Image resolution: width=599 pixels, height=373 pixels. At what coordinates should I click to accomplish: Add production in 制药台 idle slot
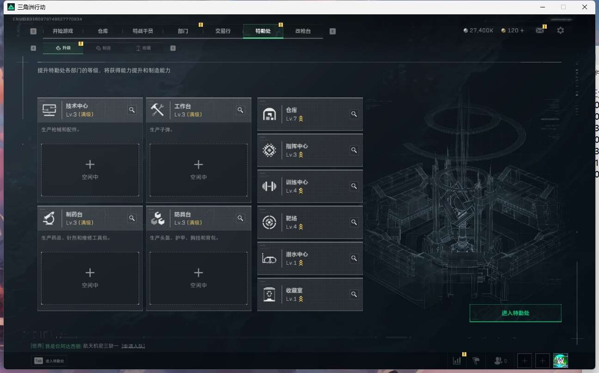click(90, 278)
